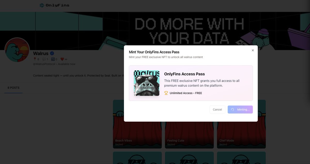This screenshot has height=164, width=310.
Task: Click the Cancel button in the dialog
Action: [x=217, y=110]
